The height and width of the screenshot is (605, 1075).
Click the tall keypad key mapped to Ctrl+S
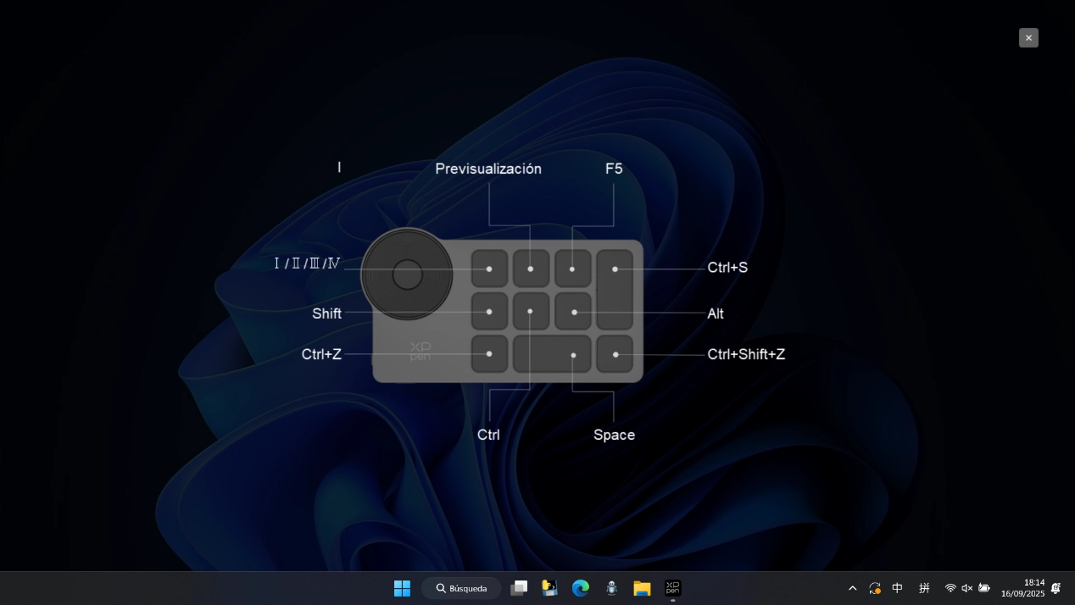(615, 289)
